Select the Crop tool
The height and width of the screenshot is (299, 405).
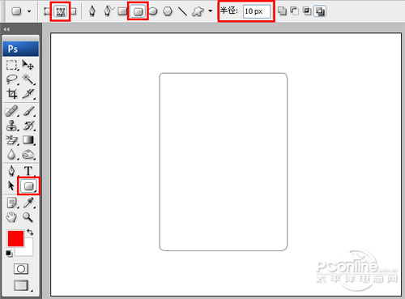(x=12, y=94)
